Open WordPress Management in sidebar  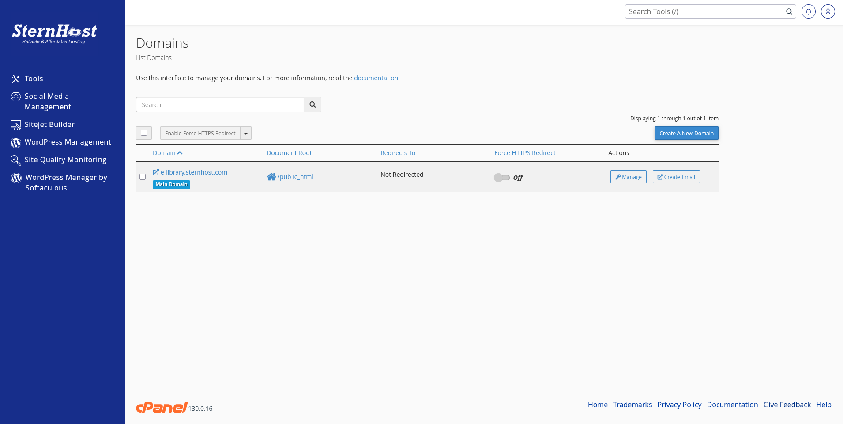[x=68, y=142]
